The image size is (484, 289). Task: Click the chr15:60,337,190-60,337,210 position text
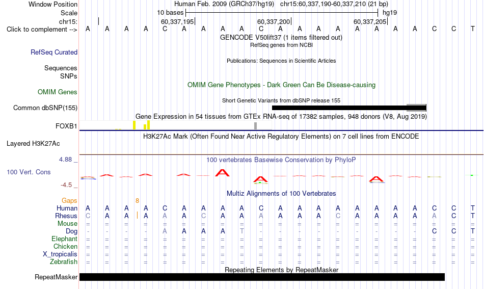click(x=334, y=4)
